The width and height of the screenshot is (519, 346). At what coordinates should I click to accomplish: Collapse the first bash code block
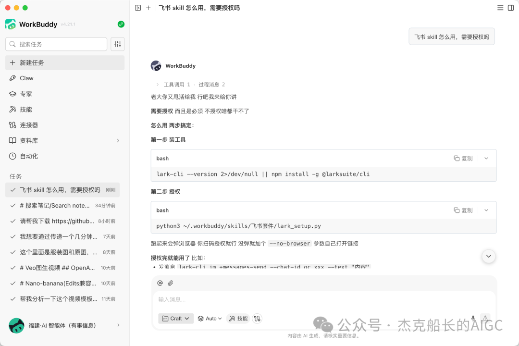[486, 158]
